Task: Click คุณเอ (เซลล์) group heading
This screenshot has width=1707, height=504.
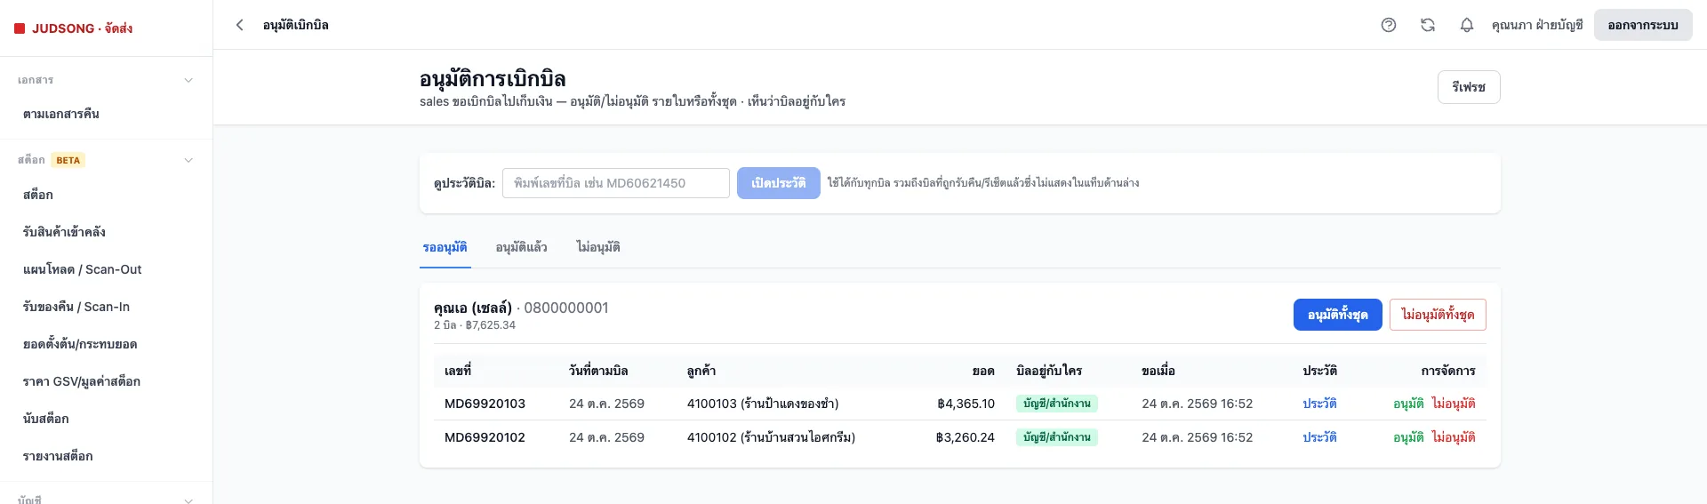Action: coord(473,308)
